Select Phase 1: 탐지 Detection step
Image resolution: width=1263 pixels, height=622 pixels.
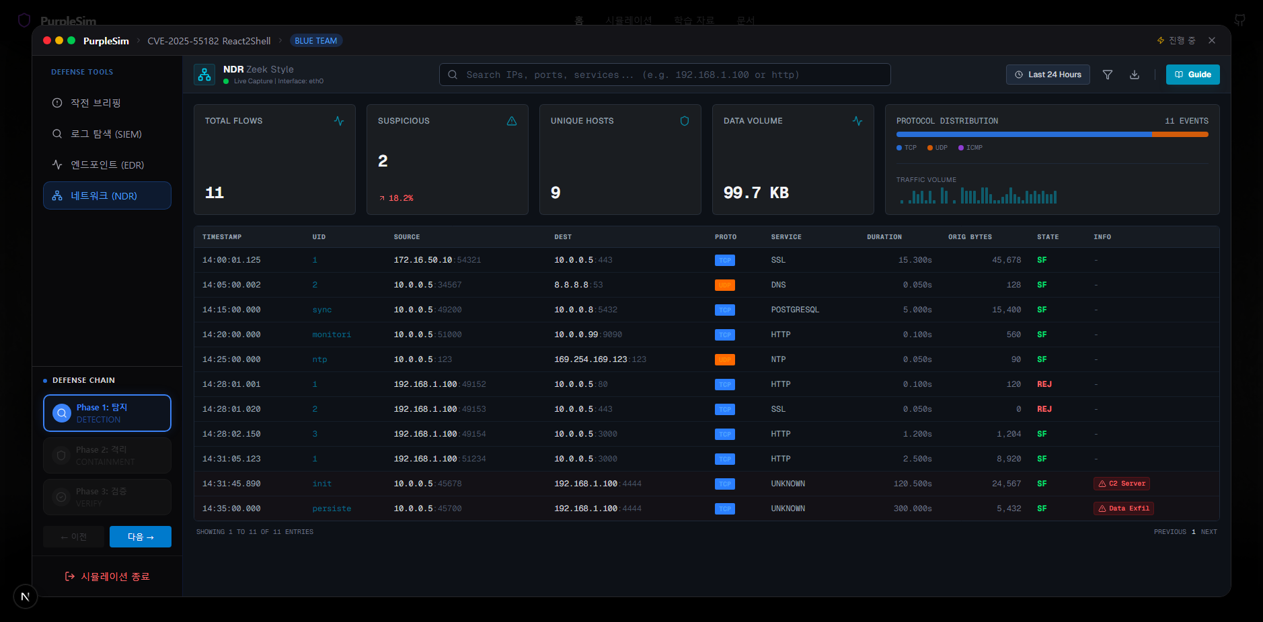pos(107,413)
